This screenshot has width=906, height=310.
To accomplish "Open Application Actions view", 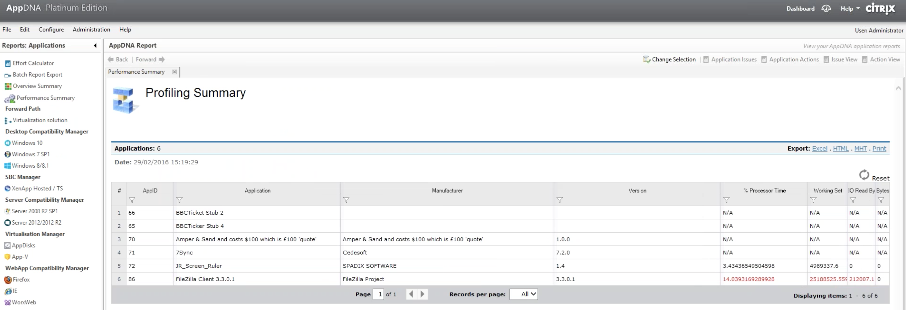I will point(790,60).
